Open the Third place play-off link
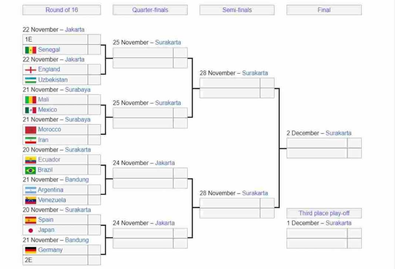 [324, 213]
